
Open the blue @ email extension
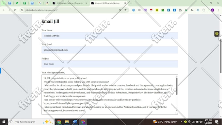tap(134, 10)
